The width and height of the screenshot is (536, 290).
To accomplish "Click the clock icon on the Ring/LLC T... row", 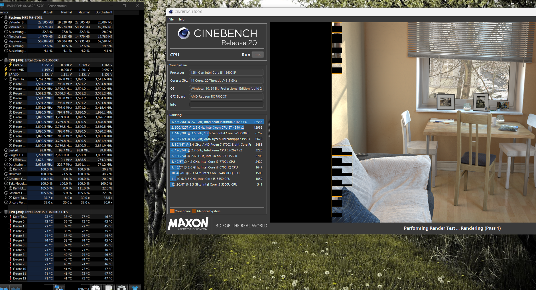I will point(6,155).
